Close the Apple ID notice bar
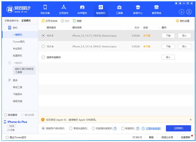The height and width of the screenshot is (142, 196). click(191, 120)
